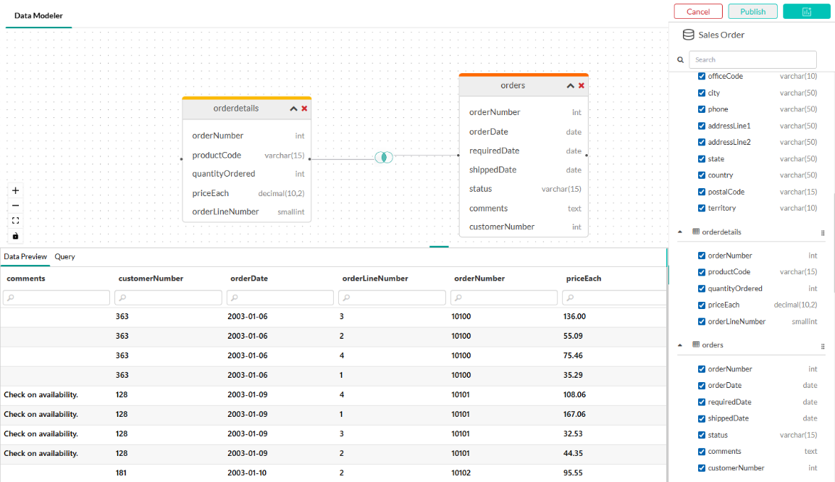Image resolution: width=835 pixels, height=482 pixels.
Task: Uncheck customerNumber in sidebar orders
Action: 701,468
